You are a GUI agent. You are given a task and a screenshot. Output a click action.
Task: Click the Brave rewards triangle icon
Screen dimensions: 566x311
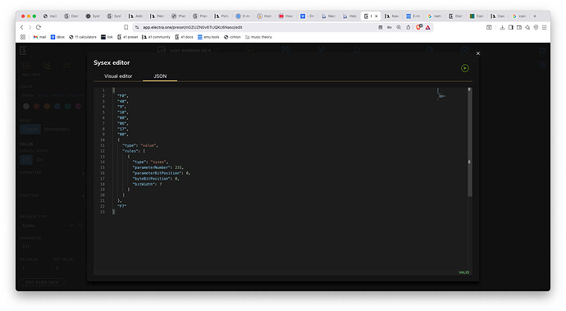pos(427,27)
